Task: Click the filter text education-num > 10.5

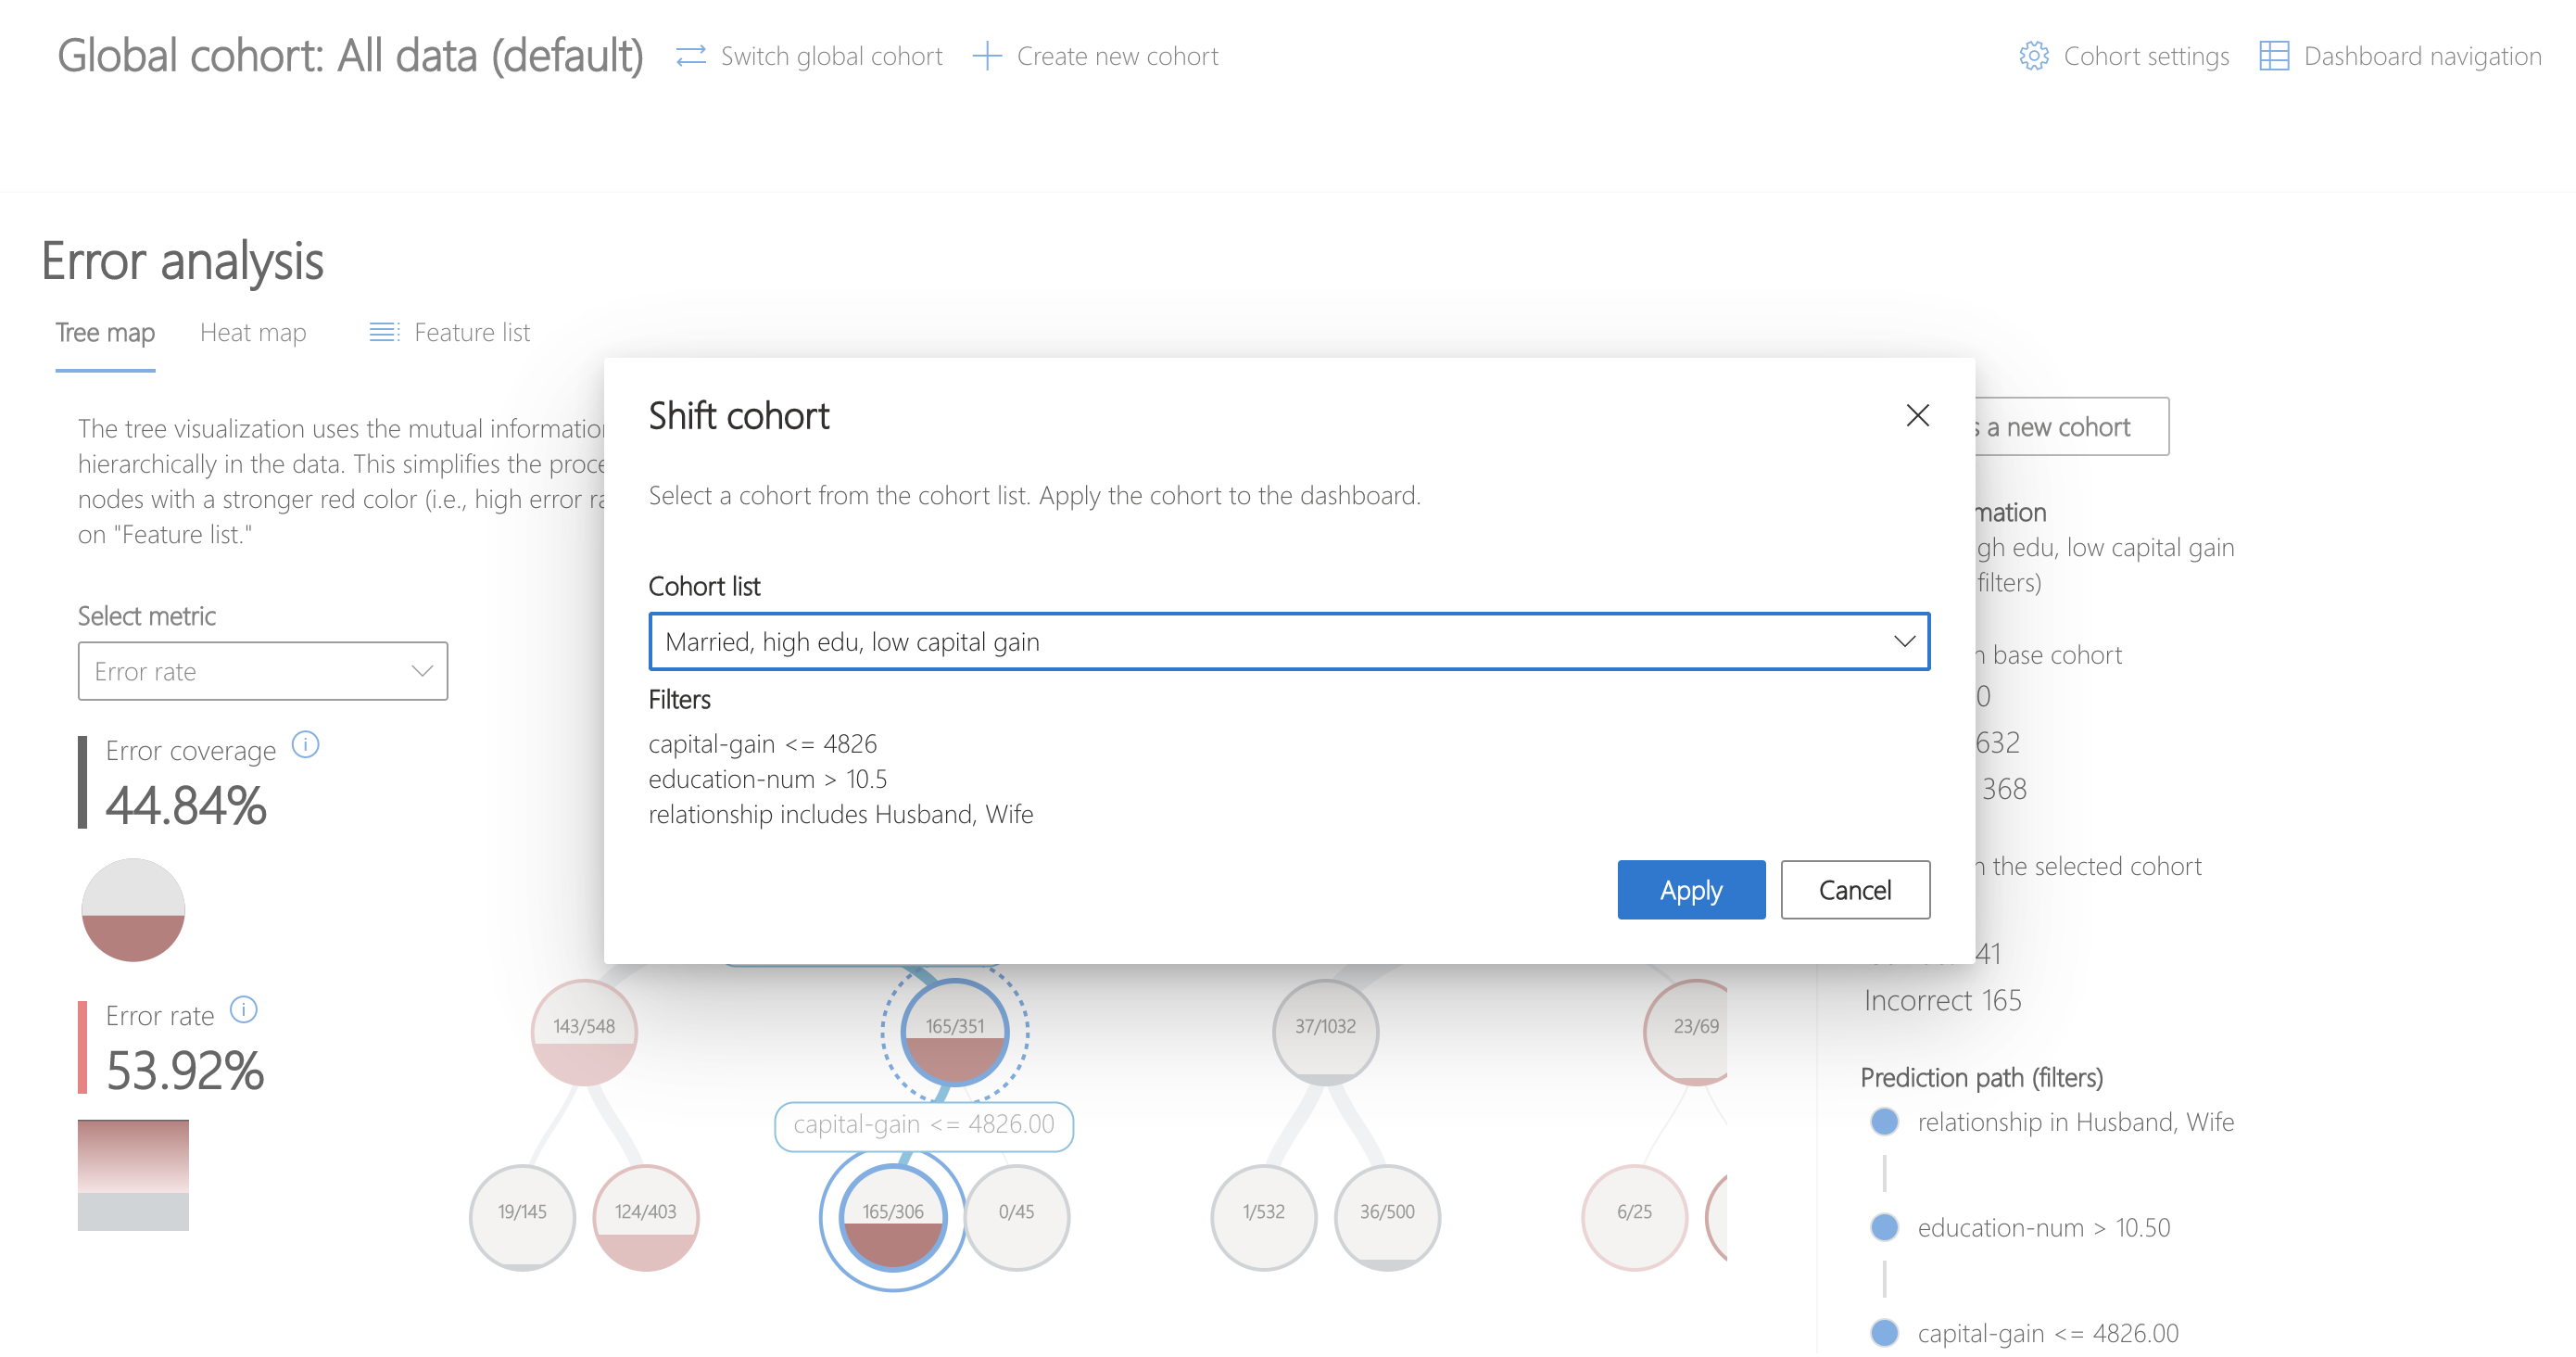Action: coord(768,779)
